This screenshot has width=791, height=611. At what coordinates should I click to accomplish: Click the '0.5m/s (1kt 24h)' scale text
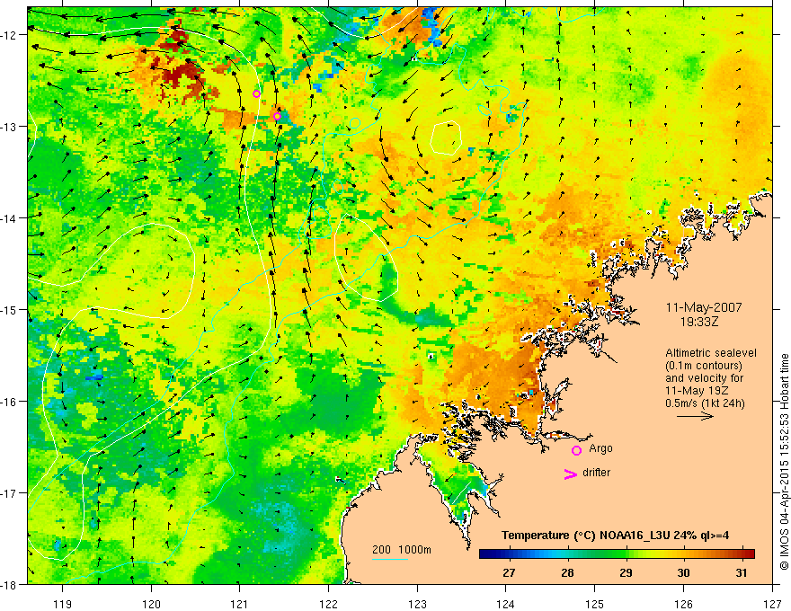pos(705,403)
